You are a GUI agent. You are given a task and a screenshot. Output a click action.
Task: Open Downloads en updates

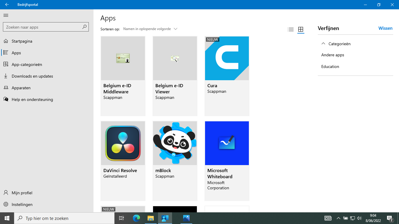coord(32,76)
